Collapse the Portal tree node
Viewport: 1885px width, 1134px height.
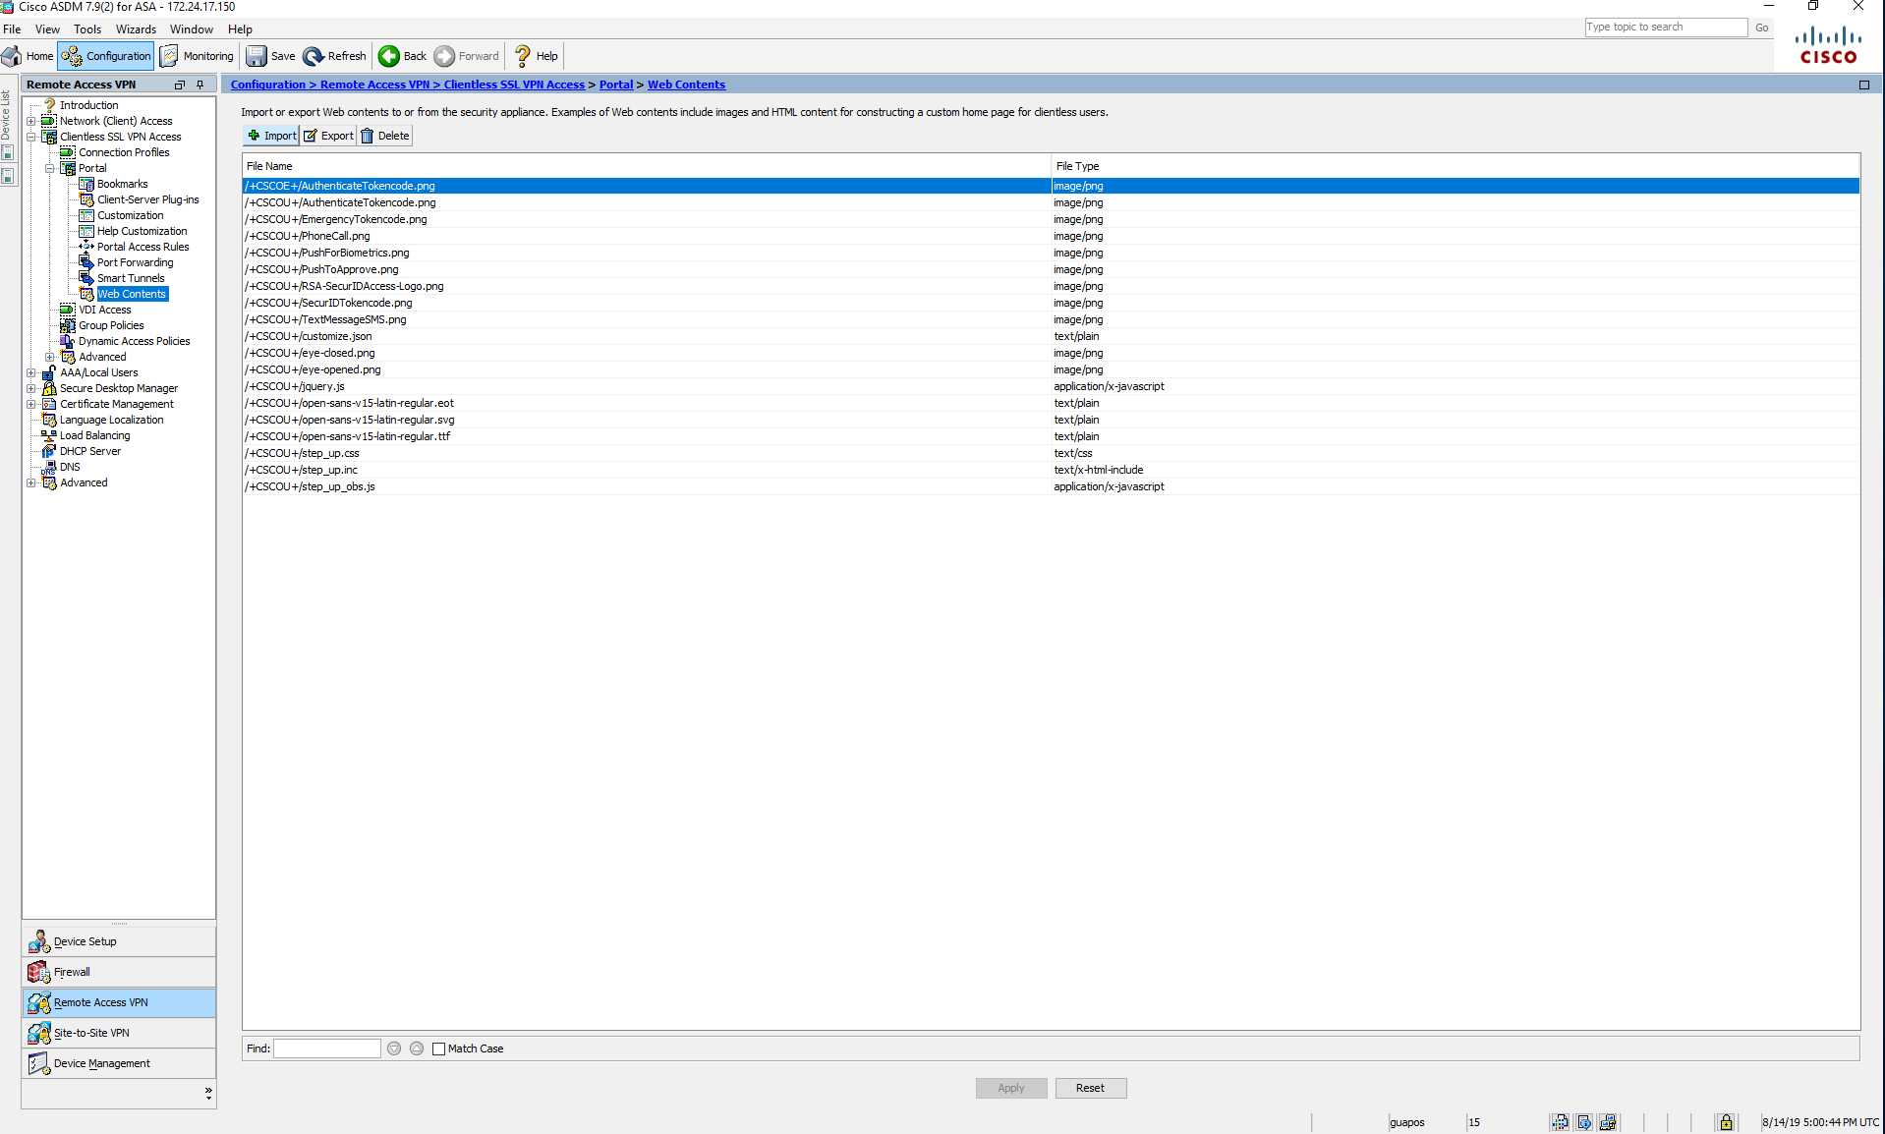[x=48, y=168]
